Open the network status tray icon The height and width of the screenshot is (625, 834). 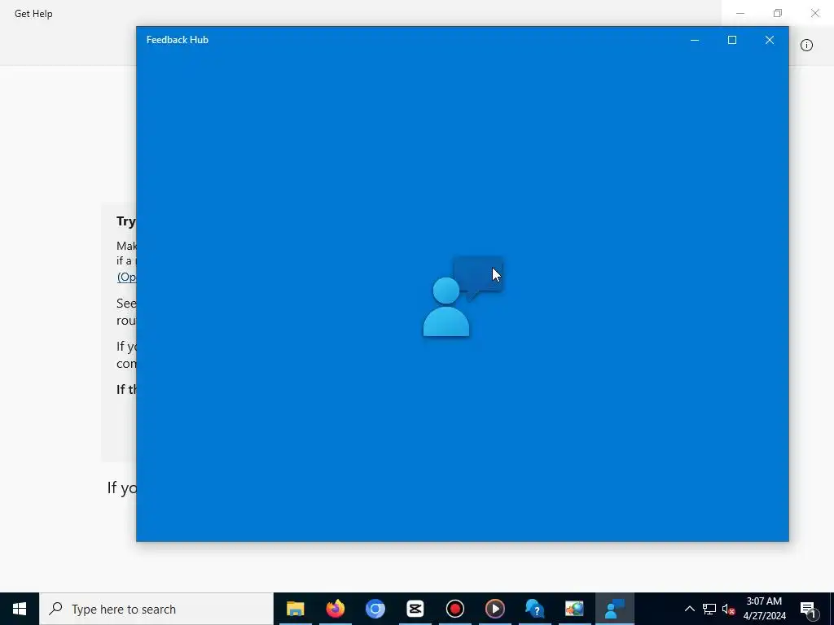709,609
